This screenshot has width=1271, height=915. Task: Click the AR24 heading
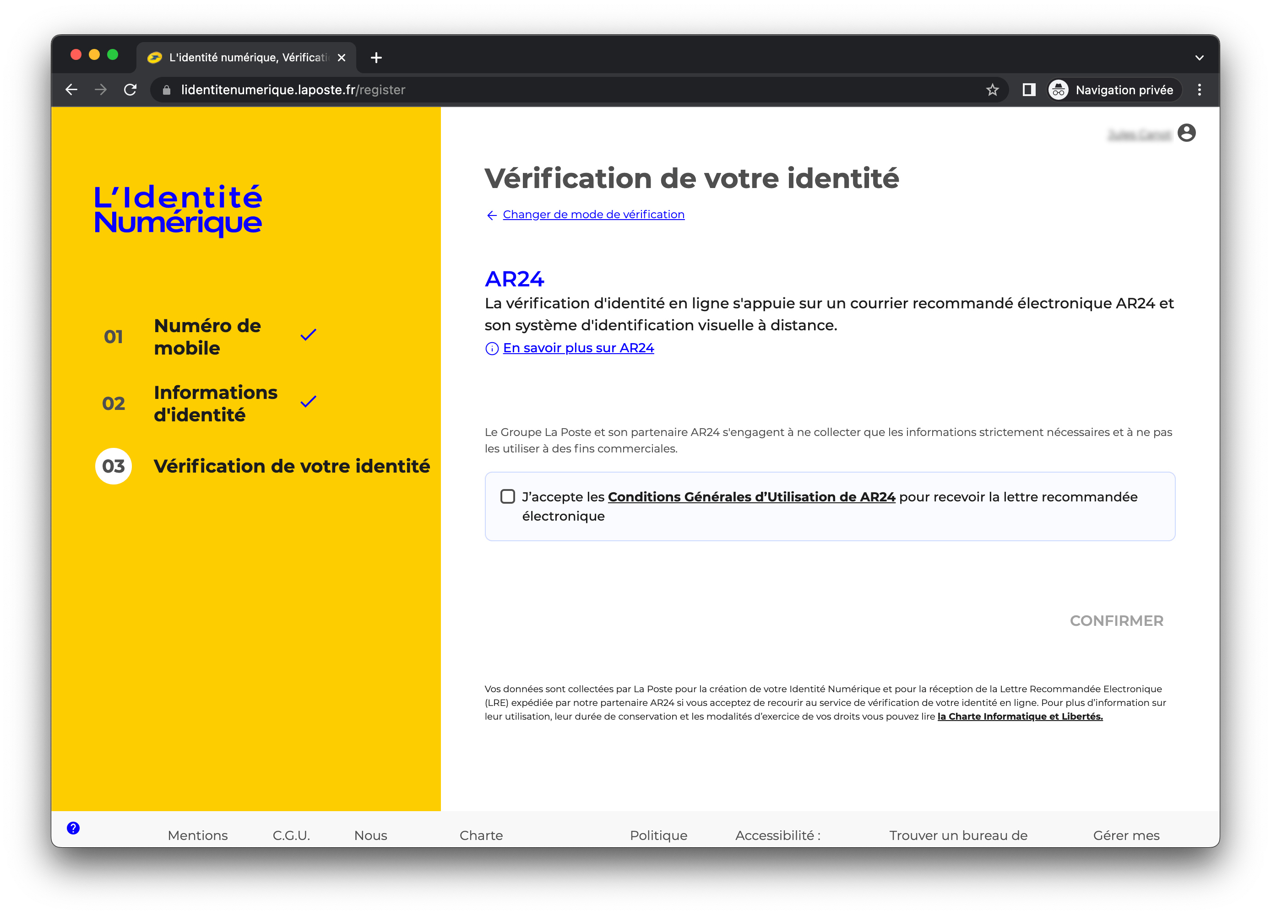coord(514,279)
